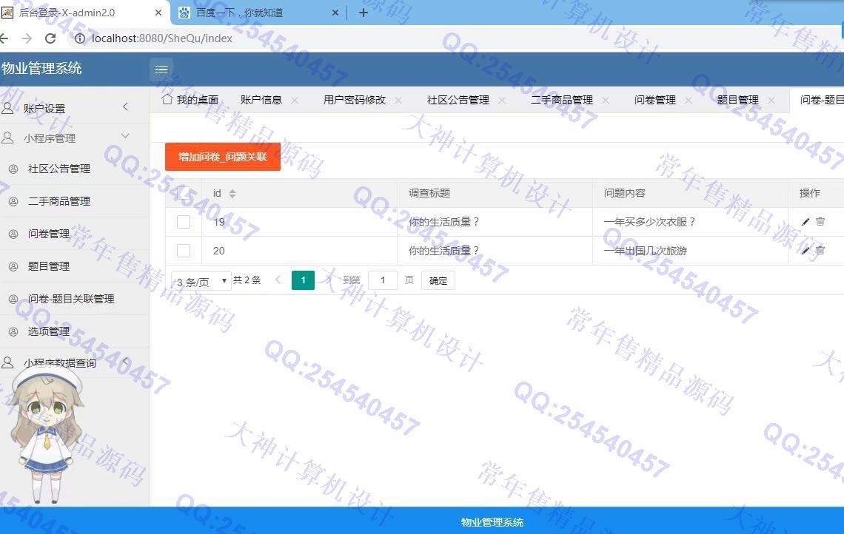Click icon beside 社区公告管理 sidebar item
Image resolution: width=844 pixels, height=534 pixels.
point(13,169)
